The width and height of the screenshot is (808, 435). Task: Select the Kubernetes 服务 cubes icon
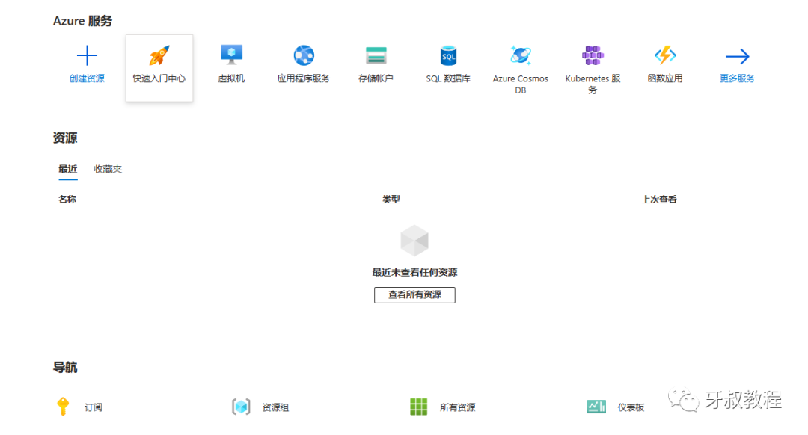pyautogui.click(x=593, y=55)
